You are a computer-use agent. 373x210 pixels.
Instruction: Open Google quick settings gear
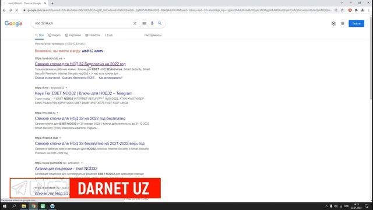coord(333,23)
